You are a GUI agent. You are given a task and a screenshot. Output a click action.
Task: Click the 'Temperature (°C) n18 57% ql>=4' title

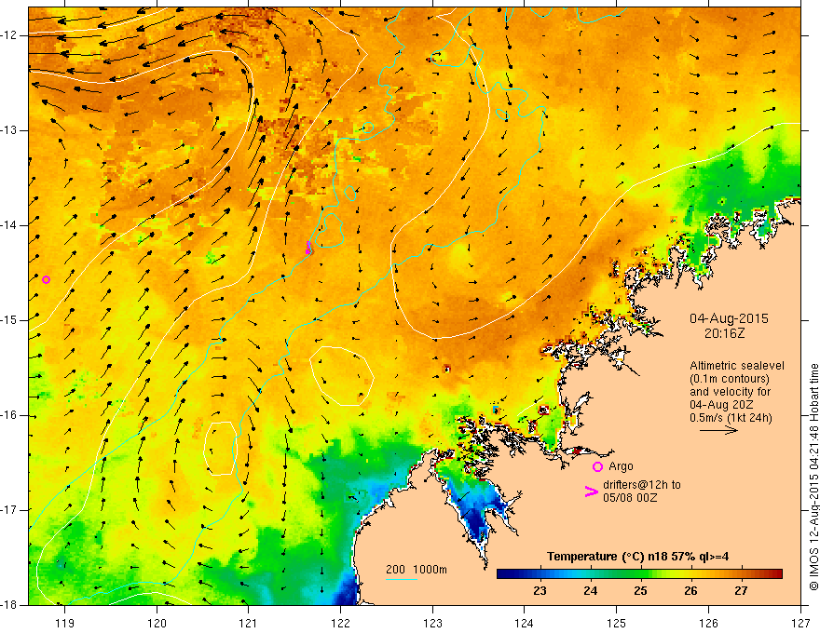coord(637,557)
